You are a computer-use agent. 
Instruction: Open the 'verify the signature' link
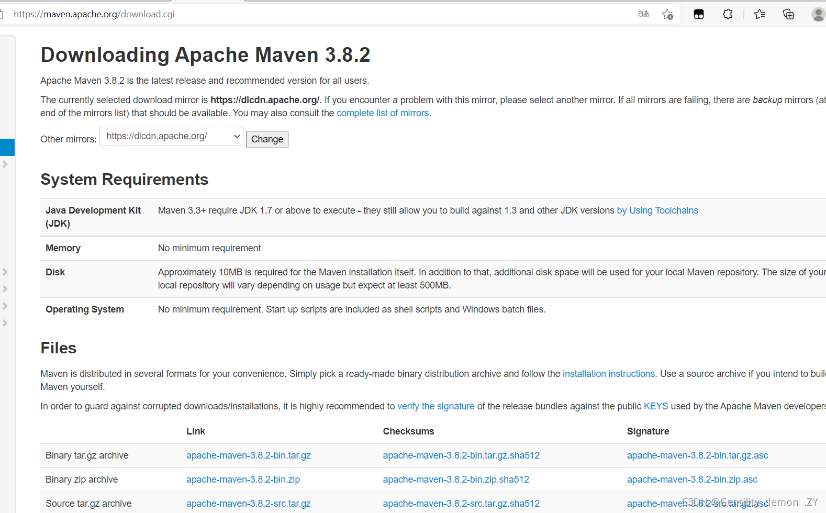coord(436,406)
